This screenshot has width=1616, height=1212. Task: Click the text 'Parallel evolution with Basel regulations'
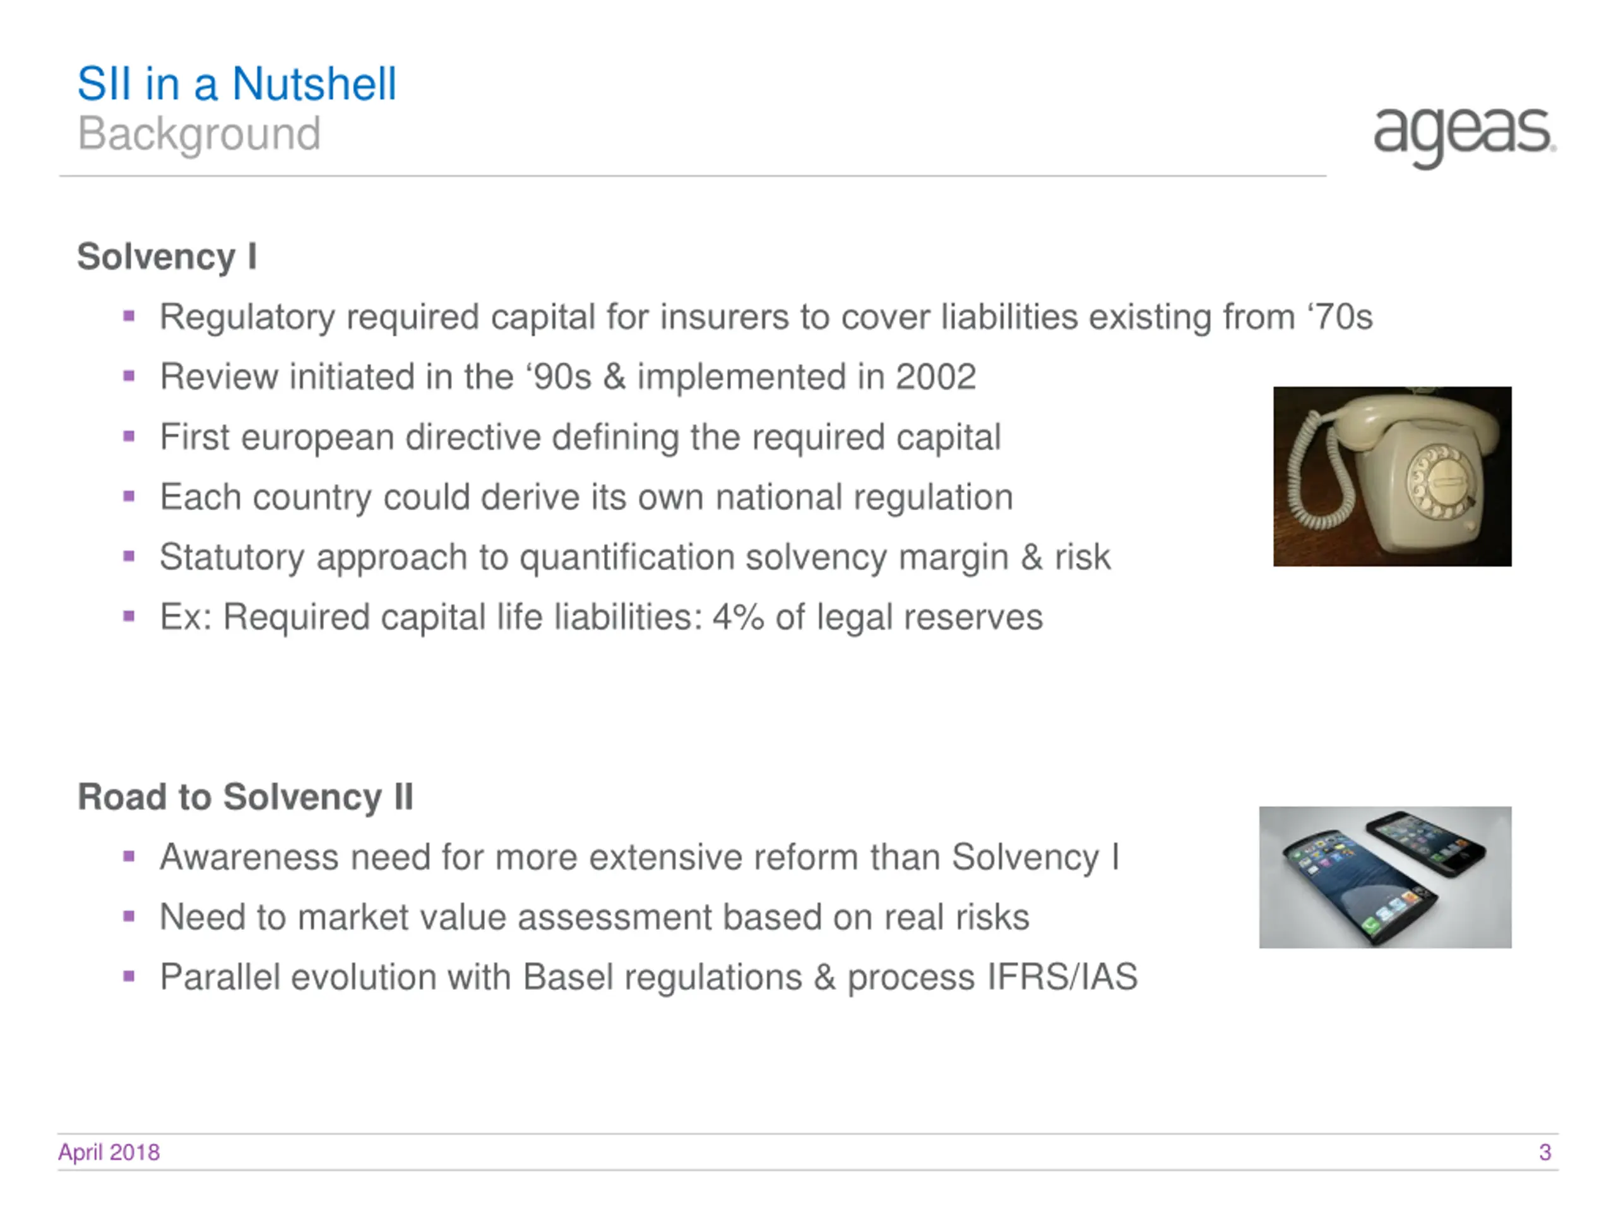pyautogui.click(x=481, y=977)
